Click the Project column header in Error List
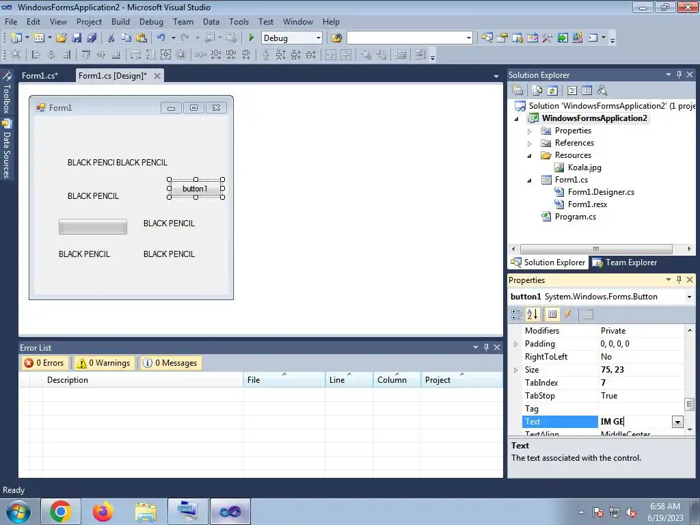Image resolution: width=700 pixels, height=525 pixels. coord(461,380)
